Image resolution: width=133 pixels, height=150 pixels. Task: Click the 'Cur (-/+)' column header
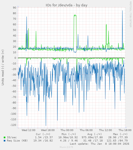43,134
